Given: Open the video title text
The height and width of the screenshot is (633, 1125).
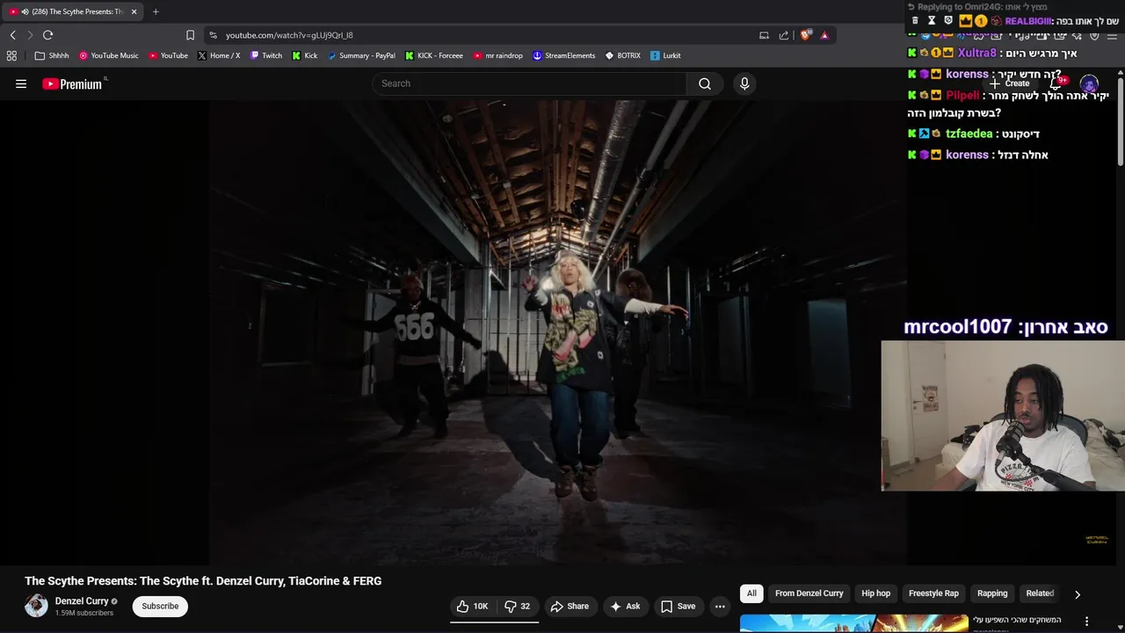Looking at the screenshot, I should pos(203,581).
